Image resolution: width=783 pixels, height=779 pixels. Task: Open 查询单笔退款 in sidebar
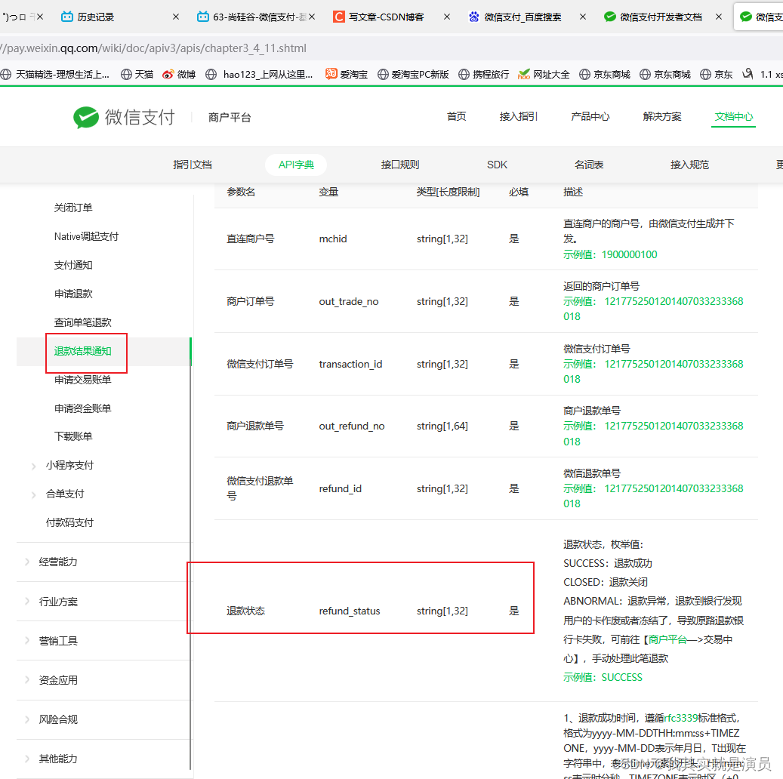[x=83, y=322]
